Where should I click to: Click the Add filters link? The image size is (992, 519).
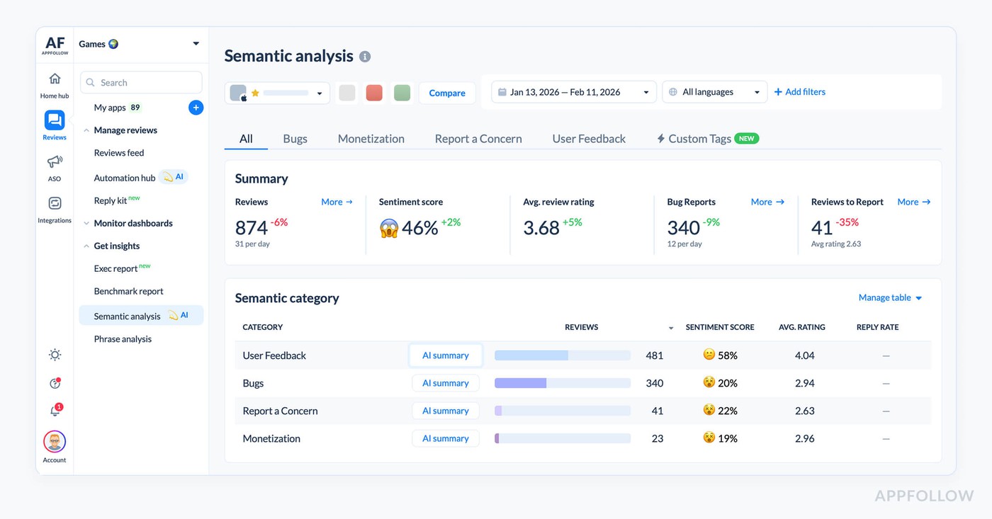799,92
